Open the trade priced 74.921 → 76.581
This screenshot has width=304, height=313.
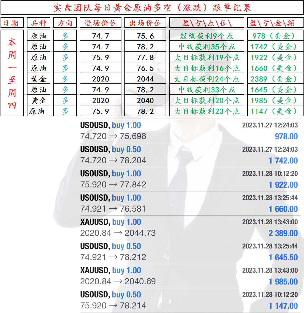click(190, 203)
